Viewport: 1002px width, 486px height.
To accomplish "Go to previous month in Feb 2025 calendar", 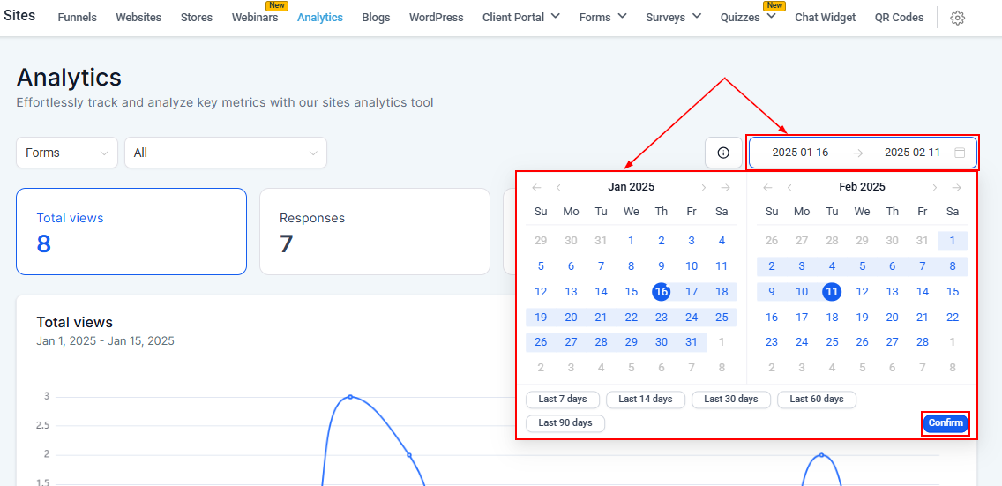I will click(x=789, y=187).
